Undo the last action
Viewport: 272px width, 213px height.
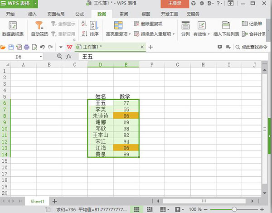(42, 47)
